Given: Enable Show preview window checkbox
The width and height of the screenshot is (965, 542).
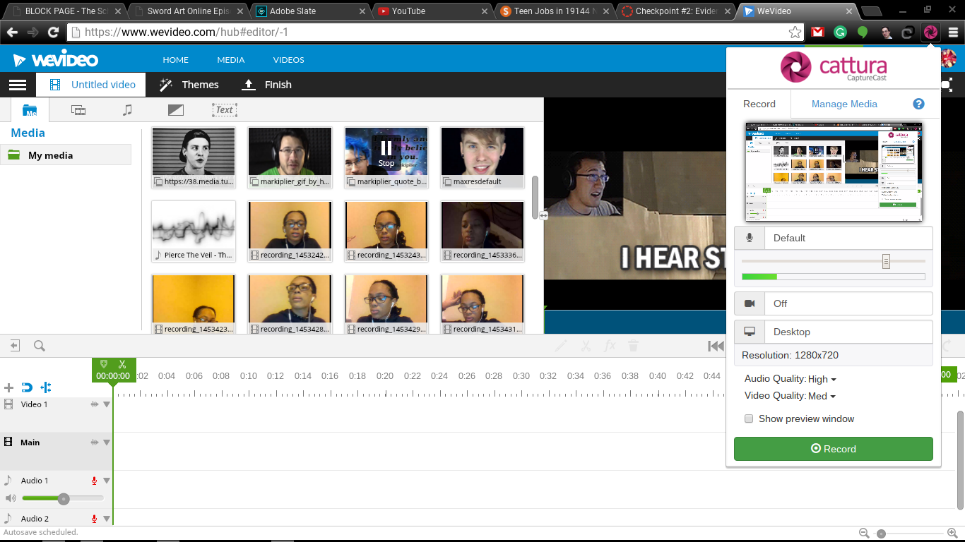Looking at the screenshot, I should pyautogui.click(x=749, y=419).
